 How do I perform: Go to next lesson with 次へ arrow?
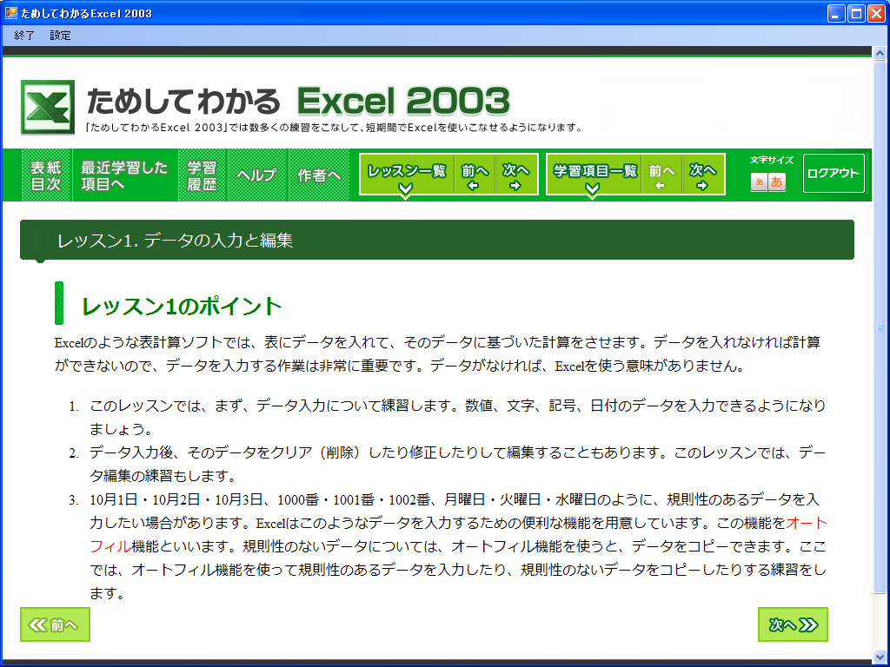[x=516, y=175]
